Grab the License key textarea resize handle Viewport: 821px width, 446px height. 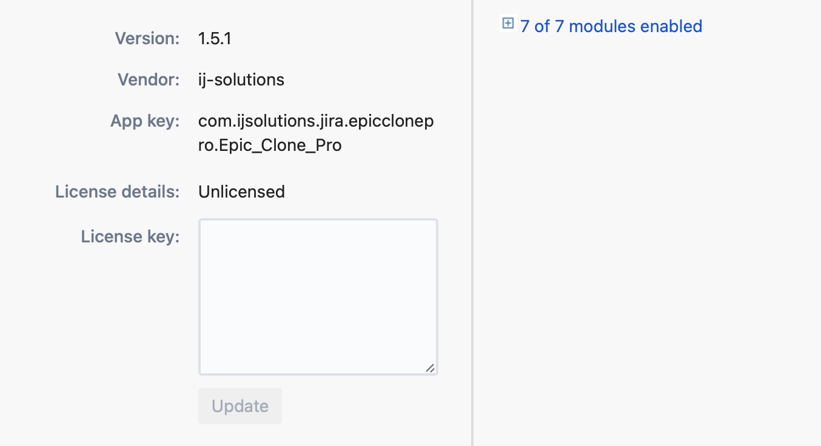point(430,367)
